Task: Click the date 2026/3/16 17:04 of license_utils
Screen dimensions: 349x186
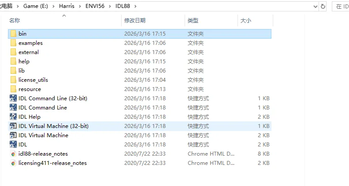Action: click(145, 80)
